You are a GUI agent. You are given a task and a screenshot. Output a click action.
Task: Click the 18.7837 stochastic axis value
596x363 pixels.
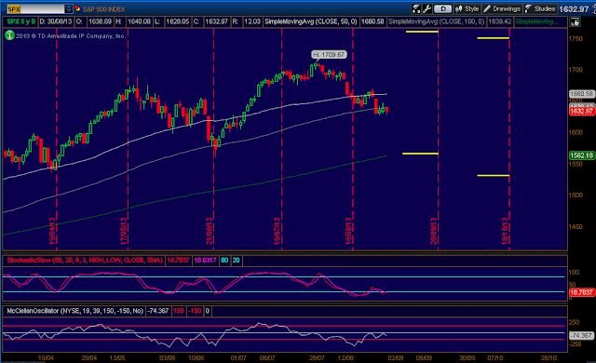coord(581,292)
